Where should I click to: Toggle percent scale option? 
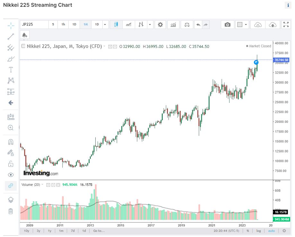248,231
